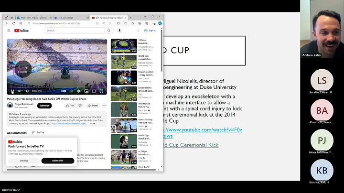This screenshot has height=193, width=344.
Task: Subscribe to SuperRoboHead channel
Action: click(x=44, y=106)
